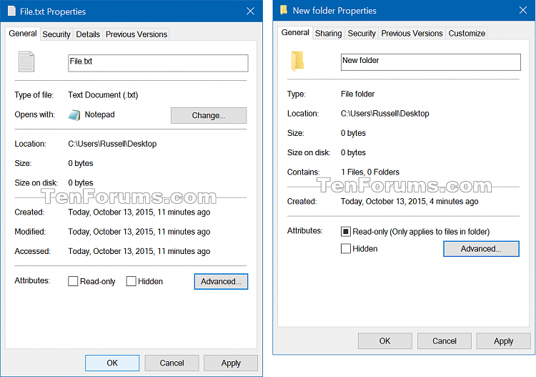The height and width of the screenshot is (377, 536).
Task: Toggle the folder's Read-only checkbox
Action: pyautogui.click(x=346, y=232)
